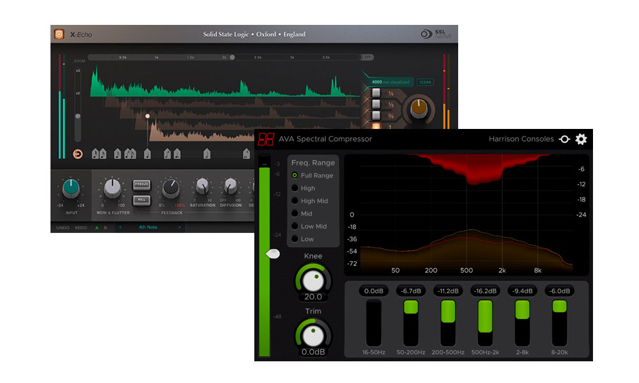639x383 pixels.
Task: Click the orange feedback loop icon near the taps
Action: tap(77, 153)
